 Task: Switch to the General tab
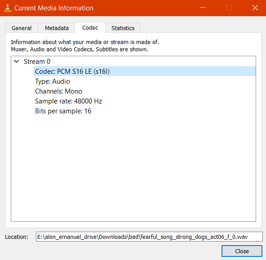click(22, 28)
